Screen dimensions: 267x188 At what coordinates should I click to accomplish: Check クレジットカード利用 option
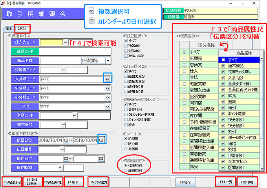pyautogui.click(x=125, y=115)
